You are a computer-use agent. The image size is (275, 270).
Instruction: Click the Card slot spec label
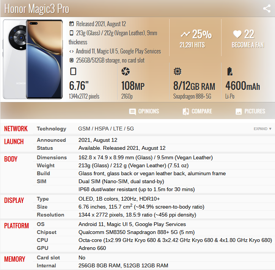click(x=48, y=257)
